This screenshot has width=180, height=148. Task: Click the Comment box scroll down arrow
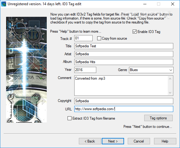coord(170,92)
